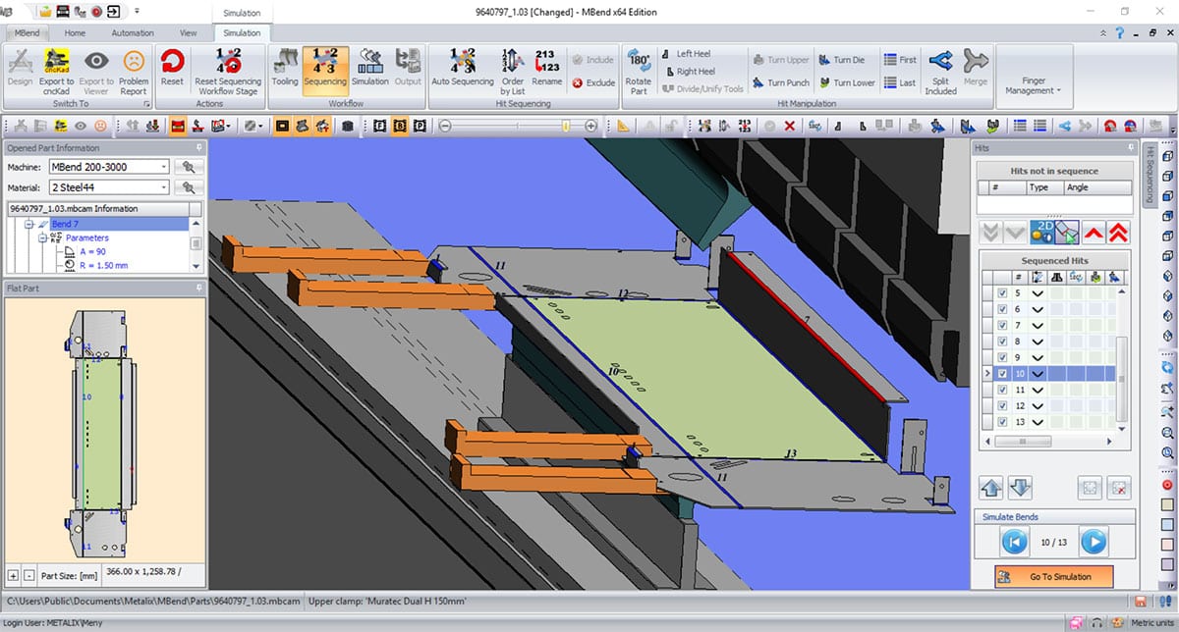Toggle the checkbox for hit 12

click(1001, 405)
